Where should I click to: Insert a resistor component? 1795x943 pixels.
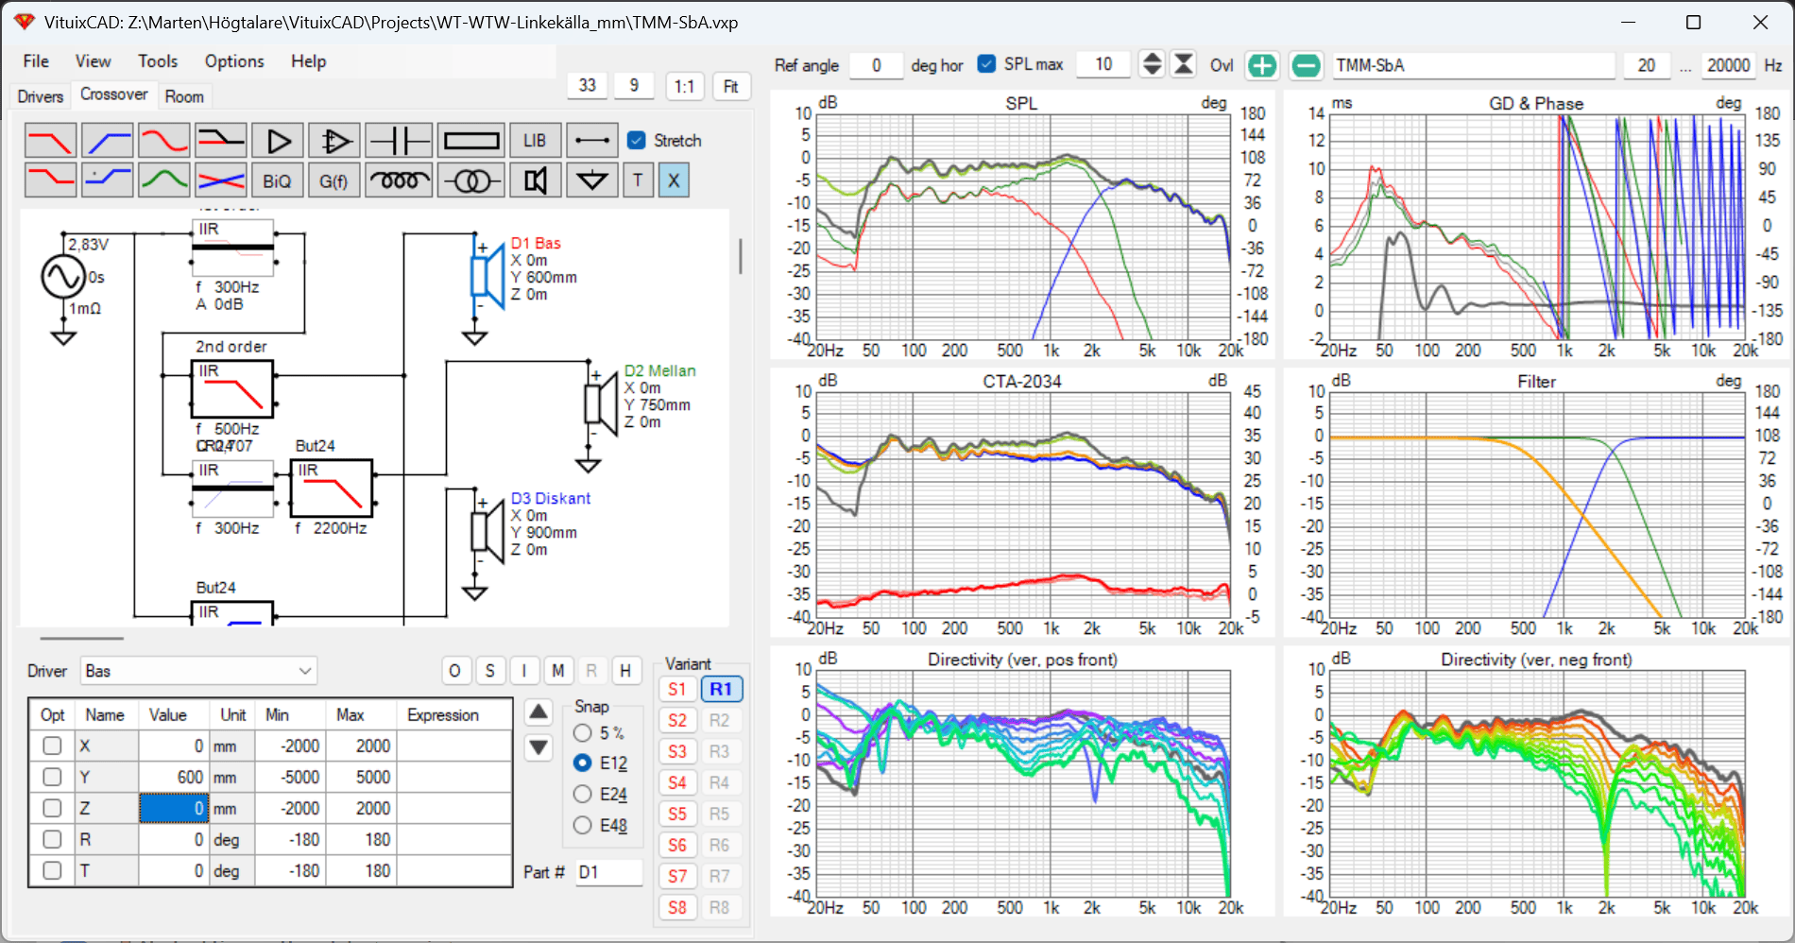coord(471,141)
